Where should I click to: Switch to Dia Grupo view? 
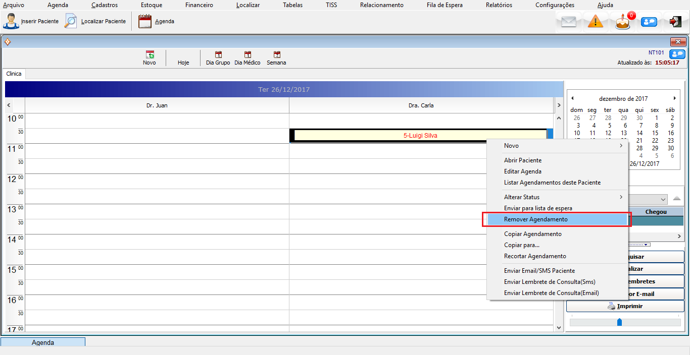pos(218,55)
